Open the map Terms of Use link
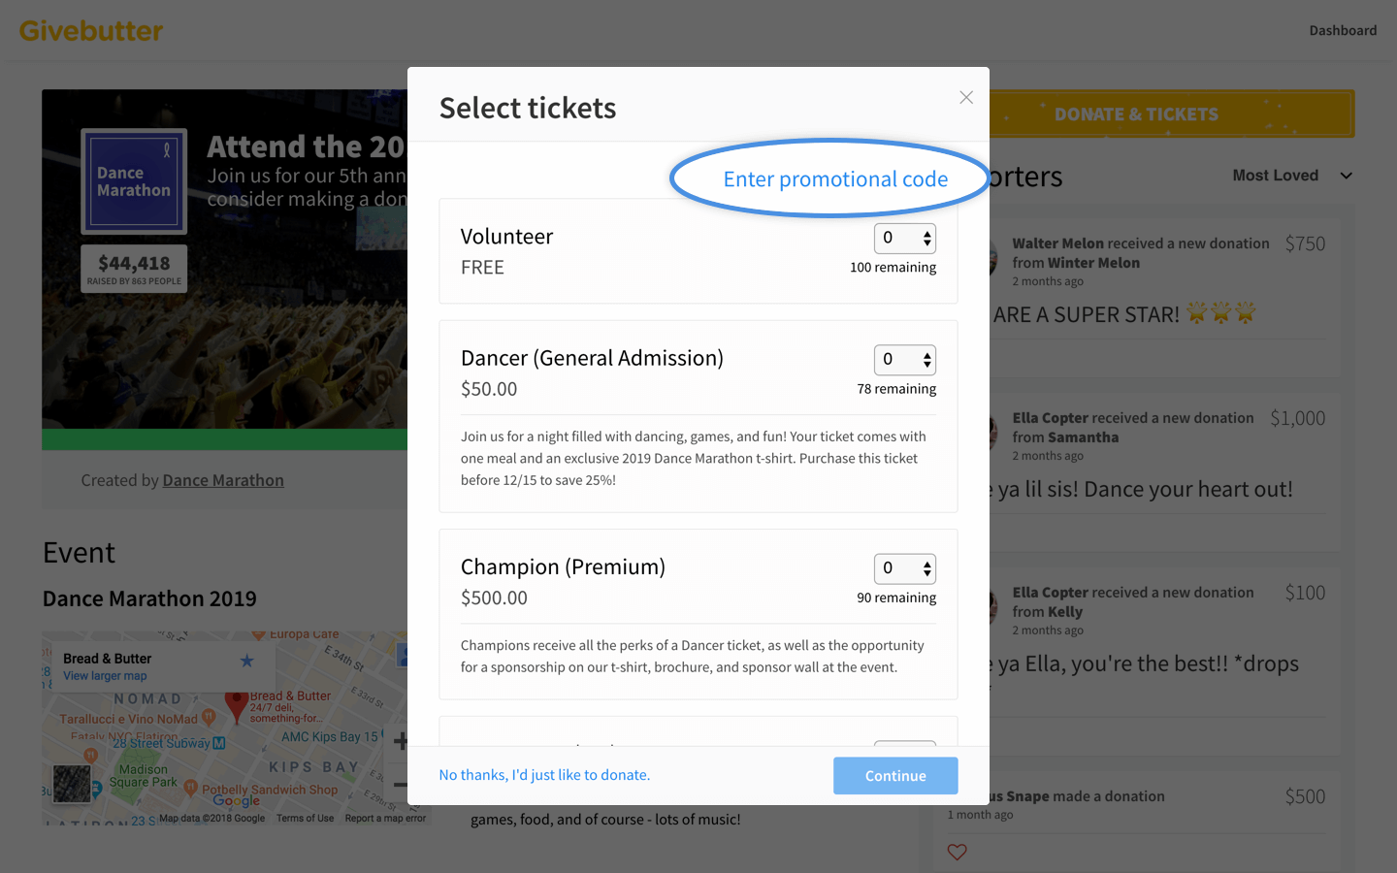Screen dimensions: 1397x873 point(305,819)
